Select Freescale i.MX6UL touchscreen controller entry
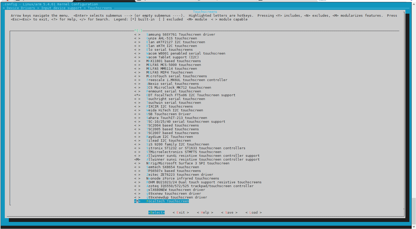The image size is (416, 229). [187, 80]
